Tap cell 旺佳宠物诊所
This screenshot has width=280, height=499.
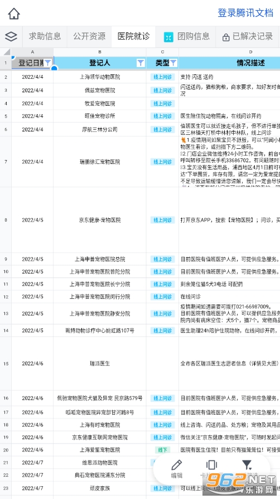100,116
